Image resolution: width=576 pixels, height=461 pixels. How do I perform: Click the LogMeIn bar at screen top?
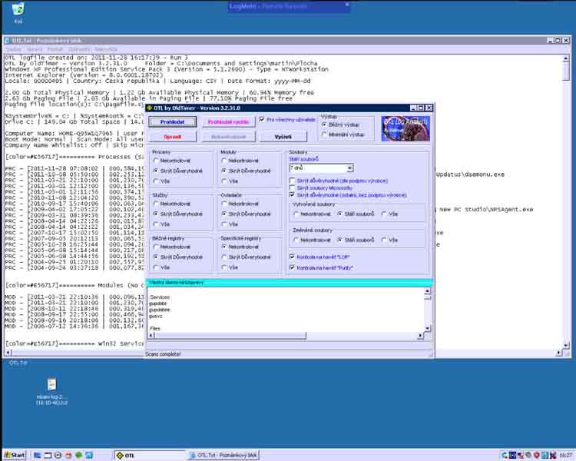tap(289, 7)
